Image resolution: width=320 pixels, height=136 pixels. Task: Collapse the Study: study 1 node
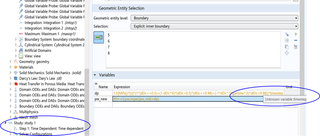[11, 123]
